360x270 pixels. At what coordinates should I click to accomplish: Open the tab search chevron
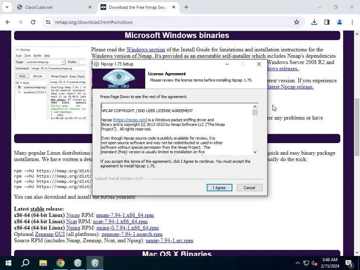pyautogui.click(x=7, y=7)
